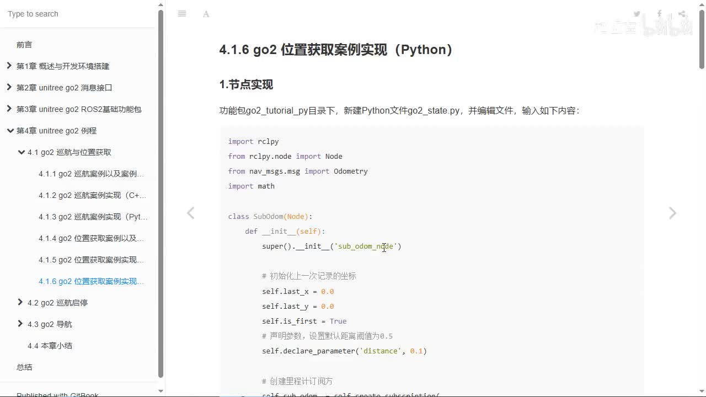Share this page on Facebook
Image resolution: width=706 pixels, height=397 pixels.
click(660, 14)
